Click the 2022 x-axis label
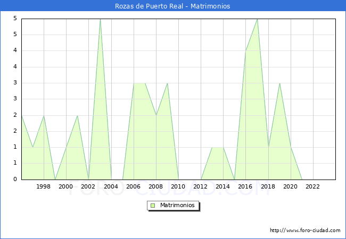 (312, 186)
